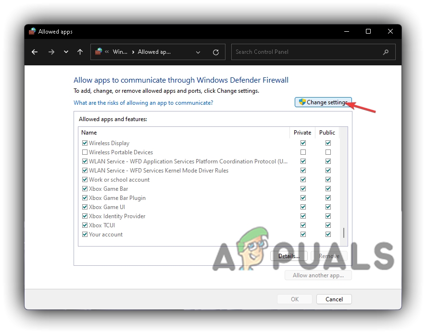Viewport: 426px width, 334px height.
Task: Toggle Private checkbox for Your account
Action: click(x=303, y=234)
